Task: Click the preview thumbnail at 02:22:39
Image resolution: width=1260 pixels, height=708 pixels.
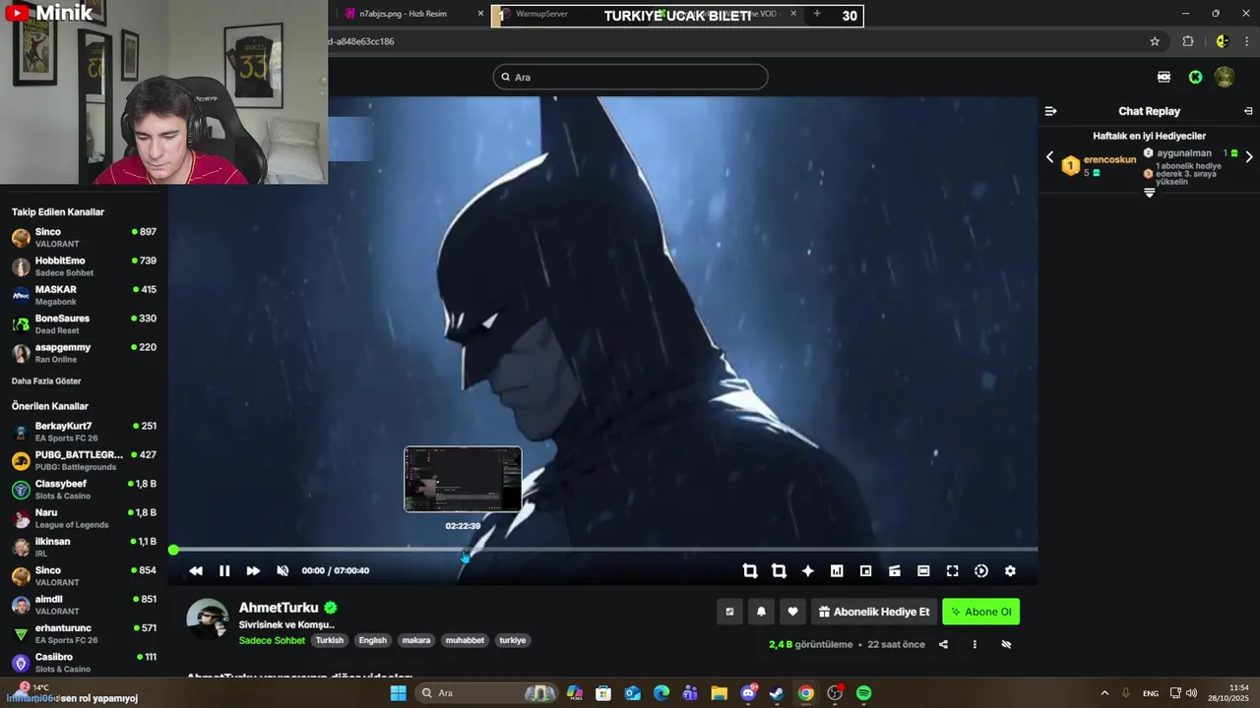Action: 463,479
